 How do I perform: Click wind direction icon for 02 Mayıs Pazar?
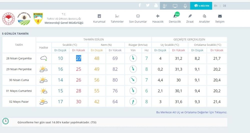pyautogui.click(x=133, y=102)
